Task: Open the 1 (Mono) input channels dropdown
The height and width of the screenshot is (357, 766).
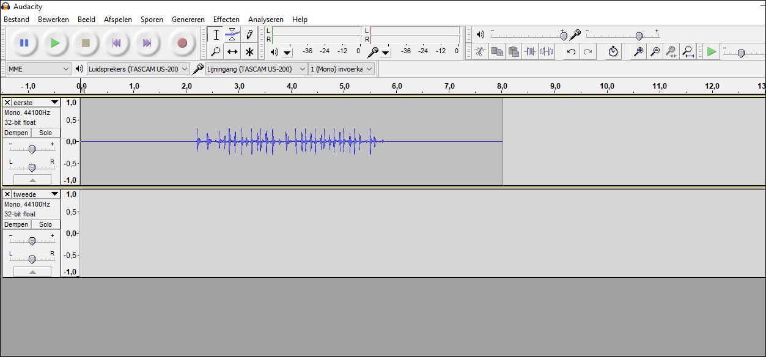Action: [x=341, y=69]
